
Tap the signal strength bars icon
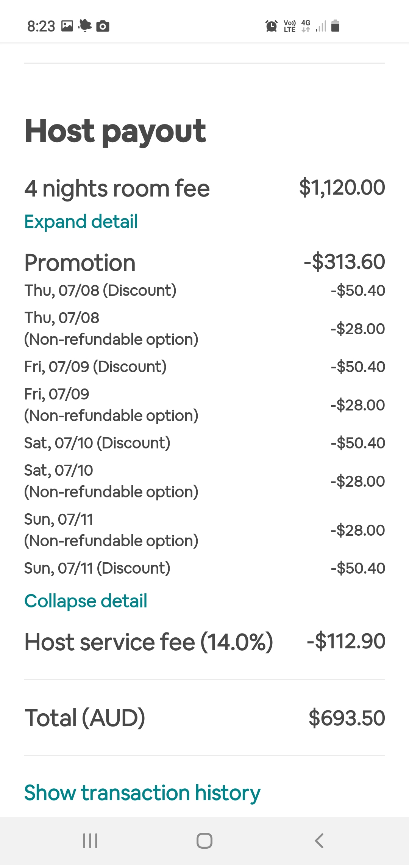[321, 26]
